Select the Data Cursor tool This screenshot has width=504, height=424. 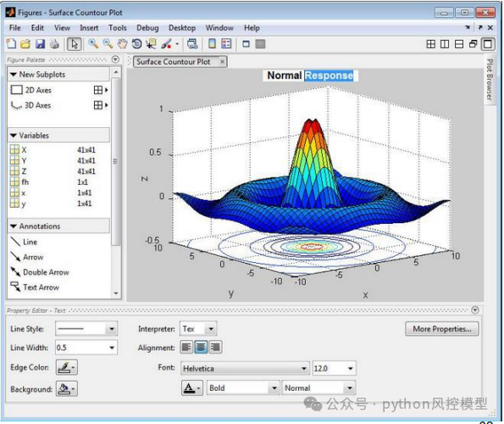[x=151, y=44]
